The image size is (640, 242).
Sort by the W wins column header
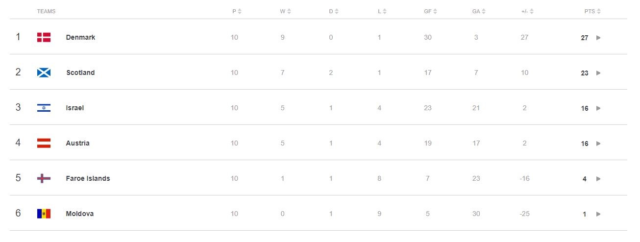point(285,11)
